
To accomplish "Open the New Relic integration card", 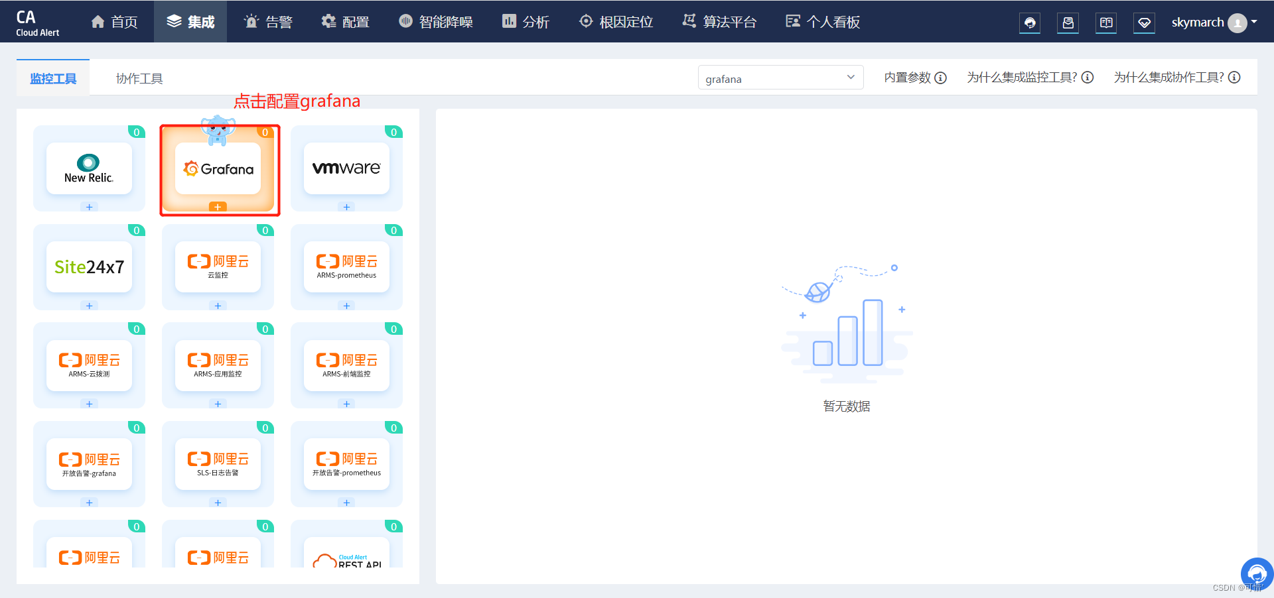I will [x=89, y=168].
